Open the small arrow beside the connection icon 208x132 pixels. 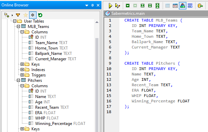12,15
